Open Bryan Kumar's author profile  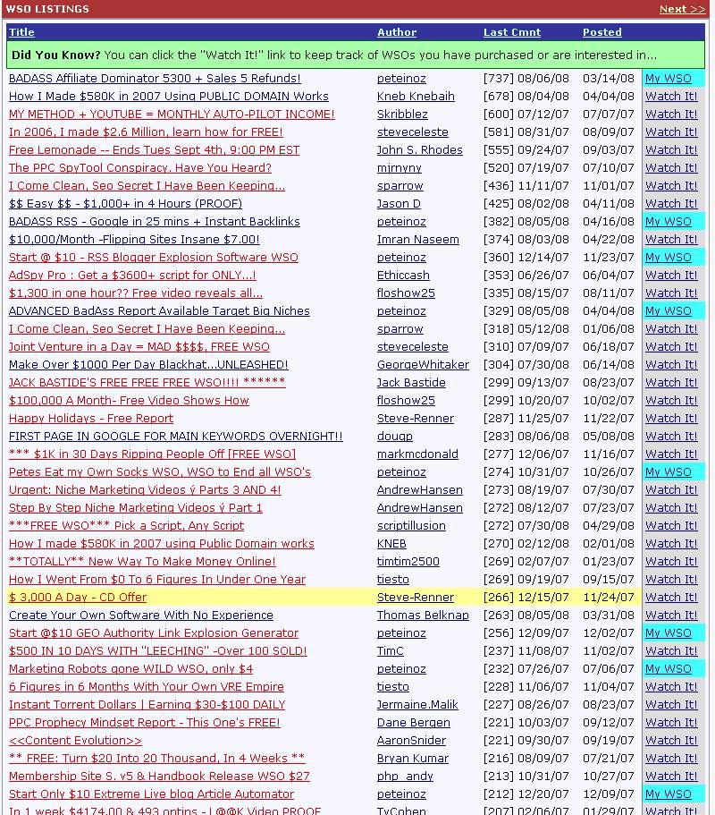click(413, 759)
